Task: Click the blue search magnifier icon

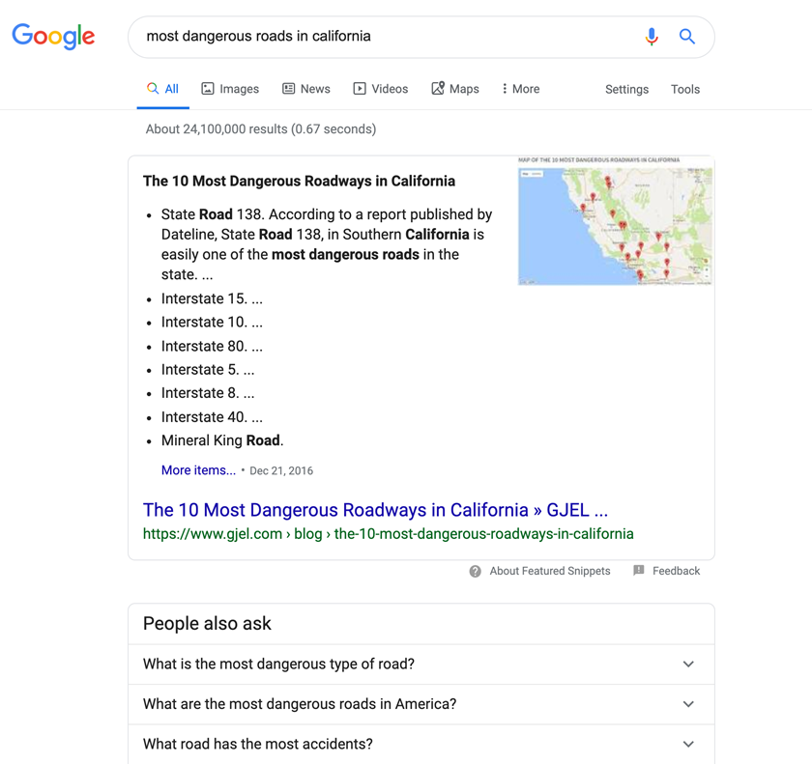Action: pyautogui.click(x=687, y=37)
